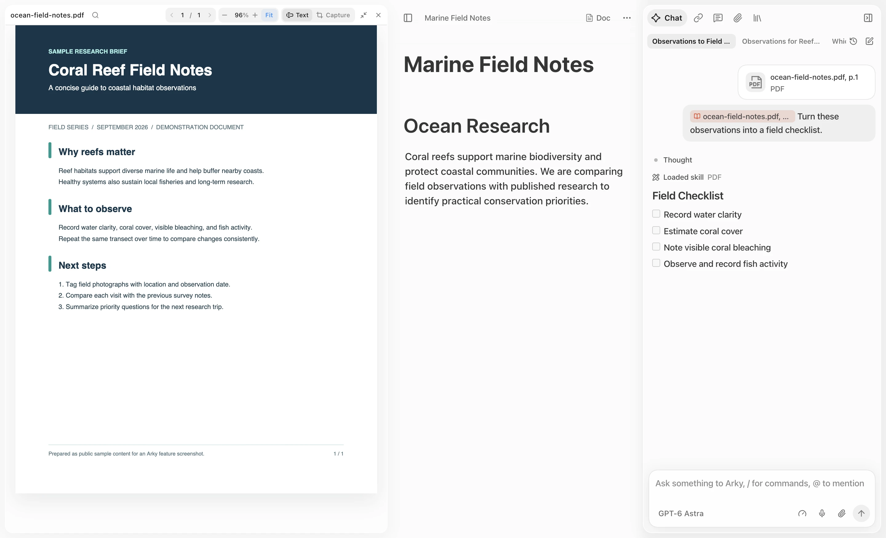This screenshot has width=886, height=538.
Task: Open ocean-field-notes.pdf attachment card
Action: [x=806, y=82]
